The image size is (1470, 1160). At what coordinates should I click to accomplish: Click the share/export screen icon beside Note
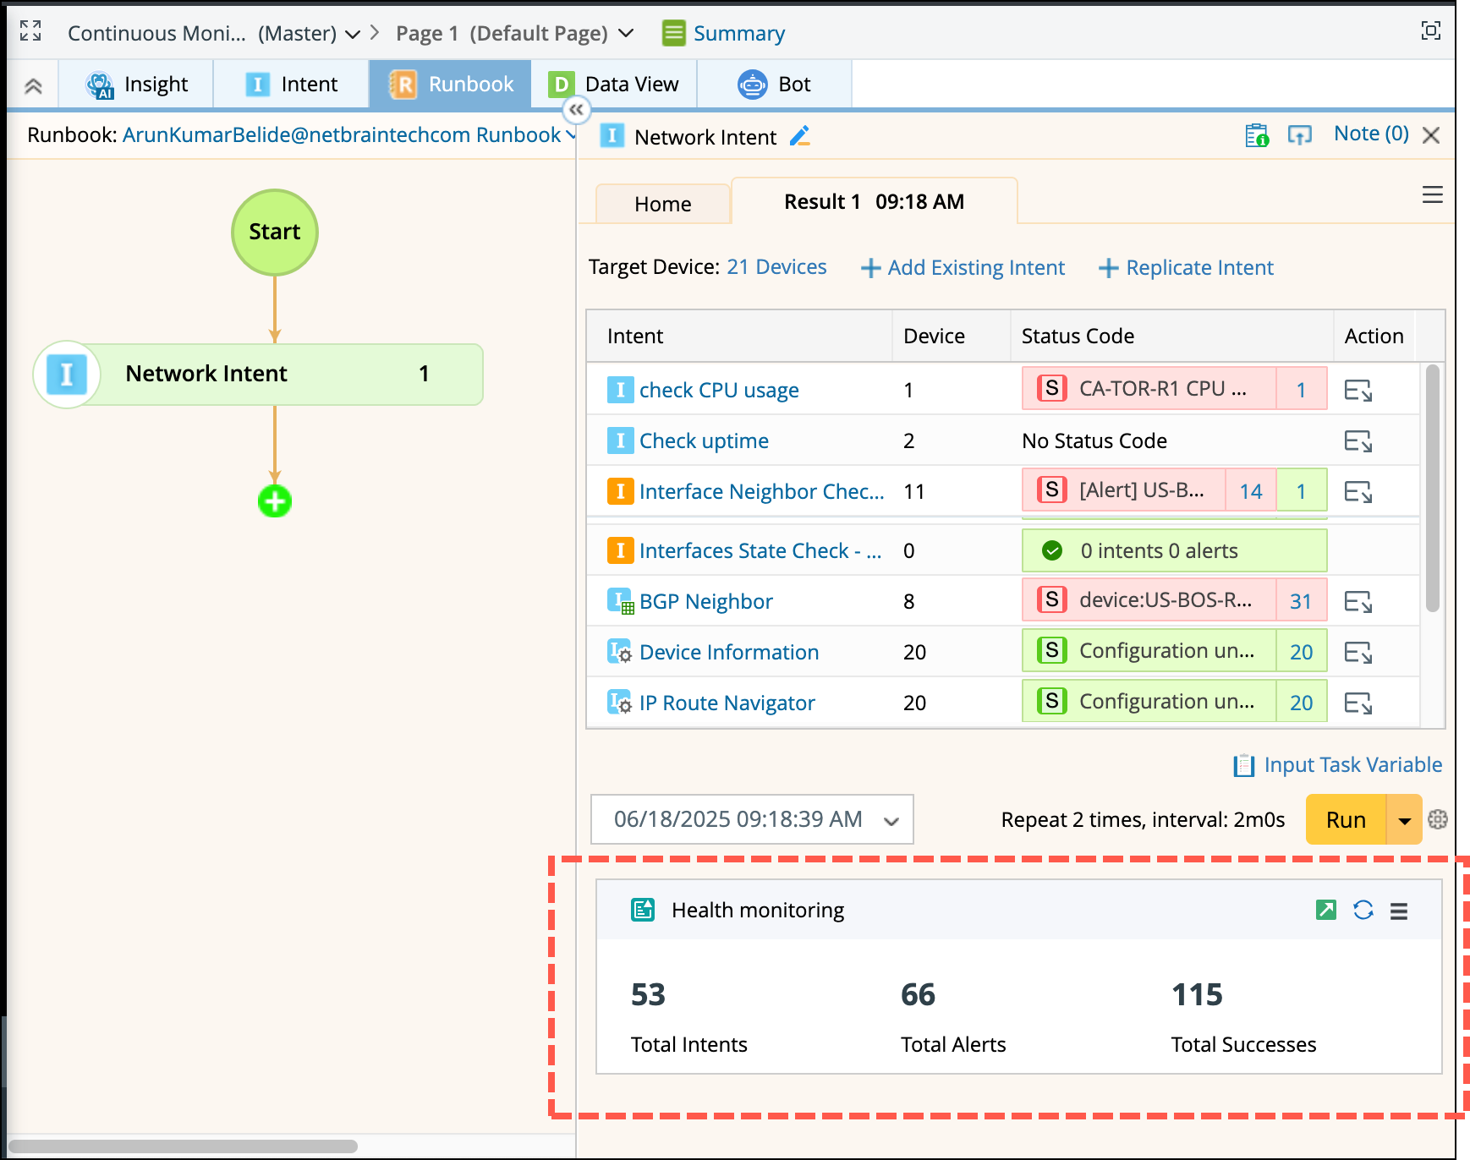[1300, 135]
